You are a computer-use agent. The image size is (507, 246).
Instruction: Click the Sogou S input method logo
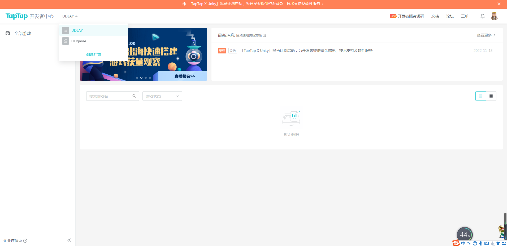456,243
